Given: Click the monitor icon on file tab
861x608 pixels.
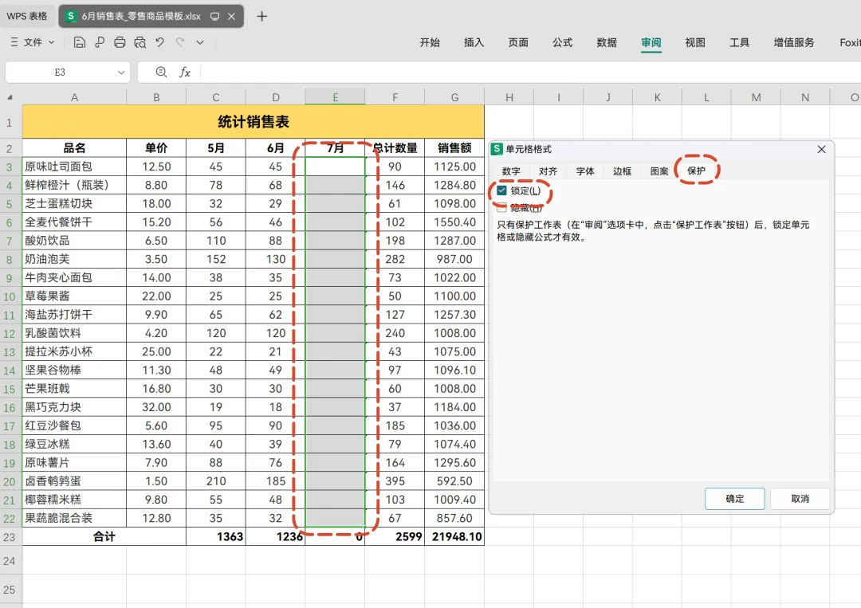Looking at the screenshot, I should coord(214,17).
